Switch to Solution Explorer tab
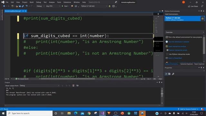Screen dimensions: 206x116 (x=187, y=64)
